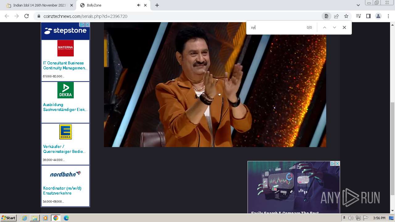Viewport: 395px width, 222px height.
Task: Open the media controls icon
Action: tap(358, 16)
